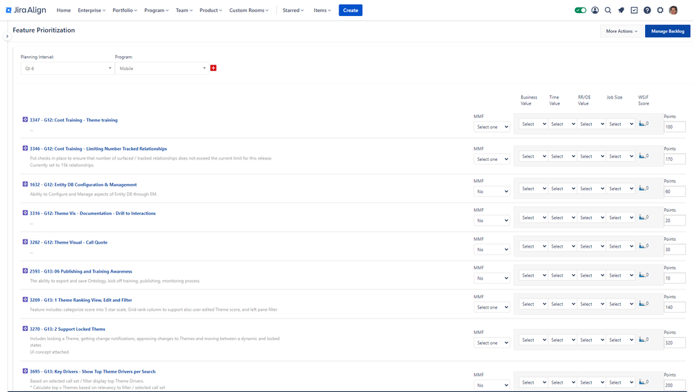The width and height of the screenshot is (693, 392).
Task: Click feature icon for 3316 Theme Vis
Action: pos(25,212)
